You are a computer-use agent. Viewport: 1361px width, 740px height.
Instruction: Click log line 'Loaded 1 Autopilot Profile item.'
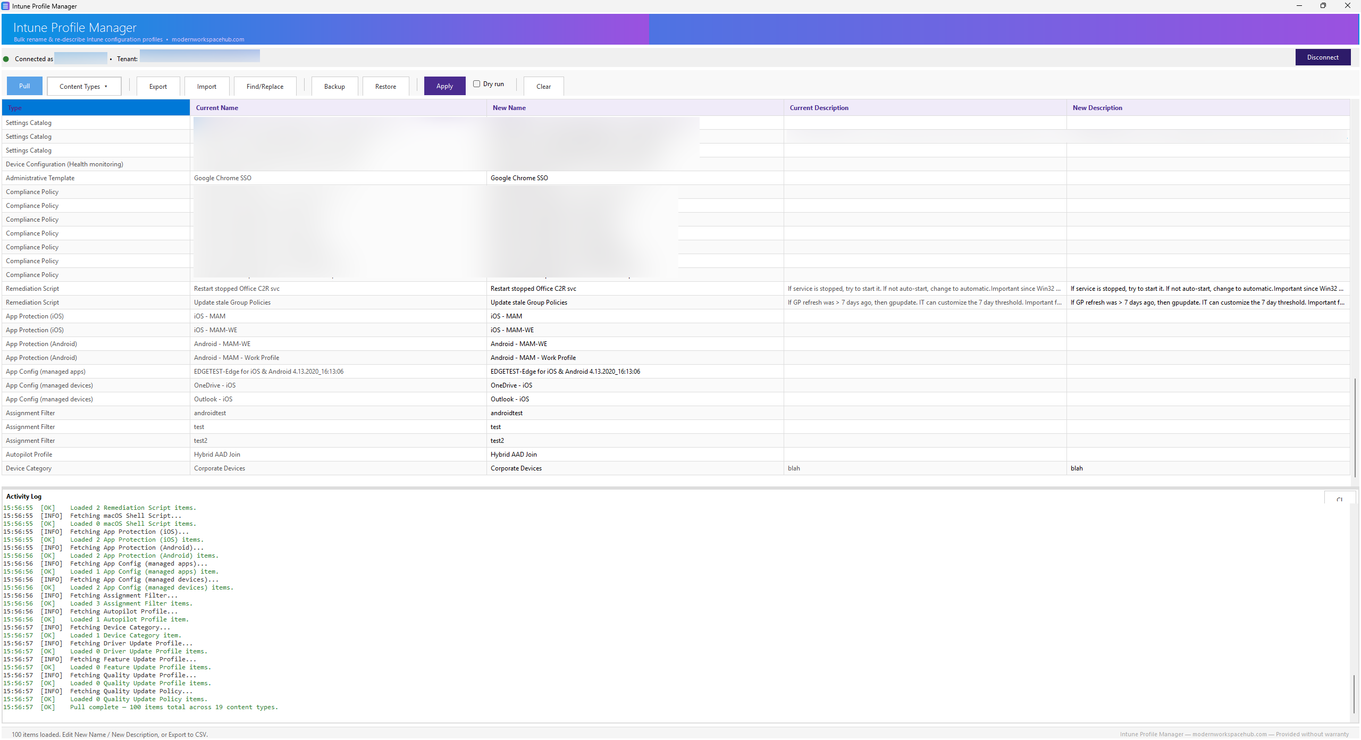pos(96,619)
